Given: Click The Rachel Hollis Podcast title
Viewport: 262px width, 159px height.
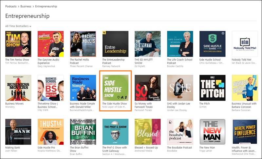Looking at the screenshot, I should click(x=80, y=61).
